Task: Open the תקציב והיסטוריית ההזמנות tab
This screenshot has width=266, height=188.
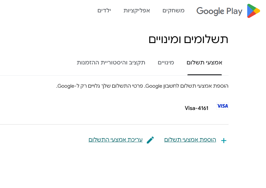Action: point(111,63)
